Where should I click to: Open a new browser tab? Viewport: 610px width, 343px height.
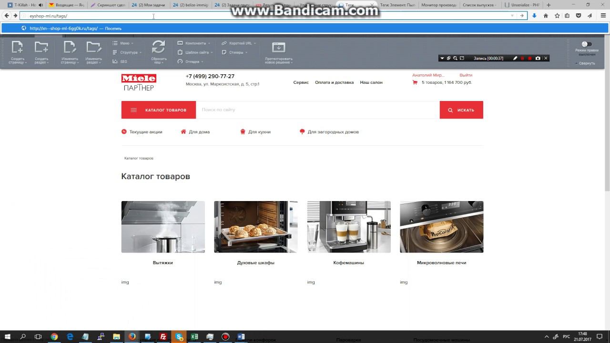point(549,5)
